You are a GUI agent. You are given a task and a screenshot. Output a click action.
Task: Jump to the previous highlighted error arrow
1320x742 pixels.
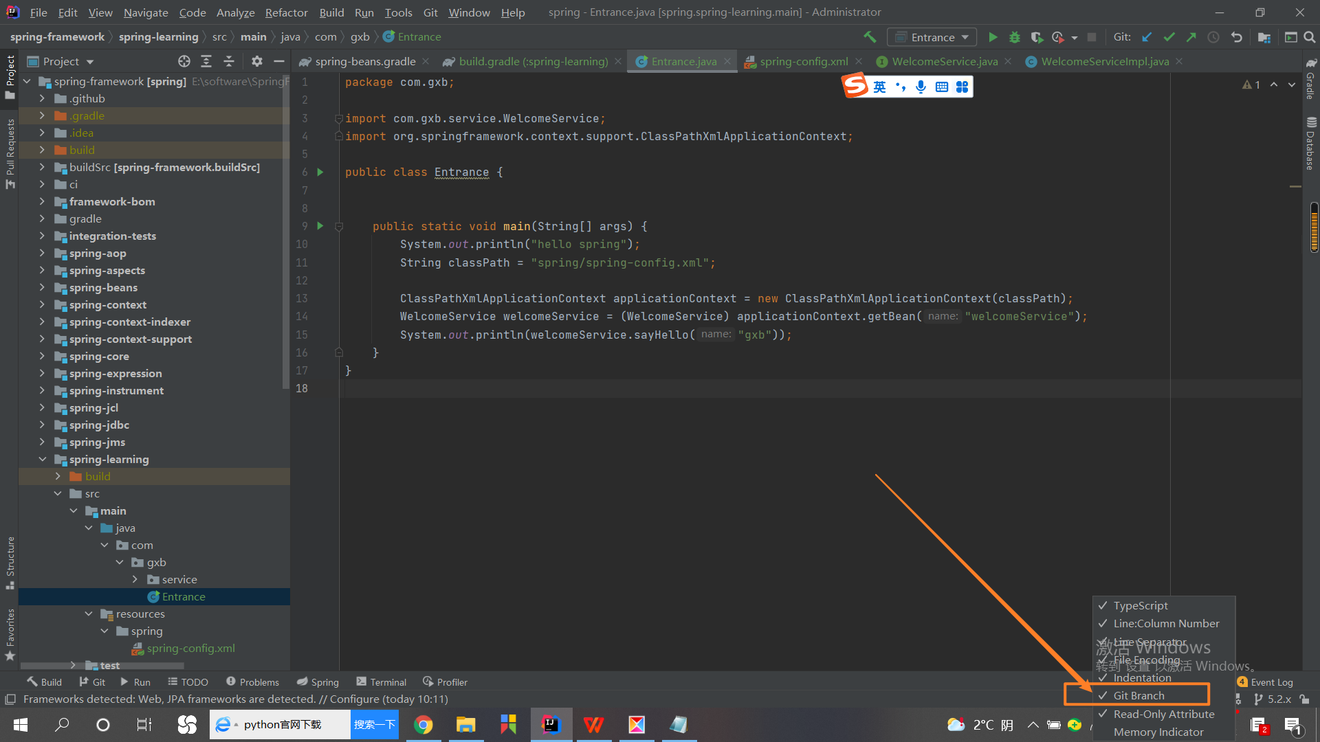click(1274, 85)
